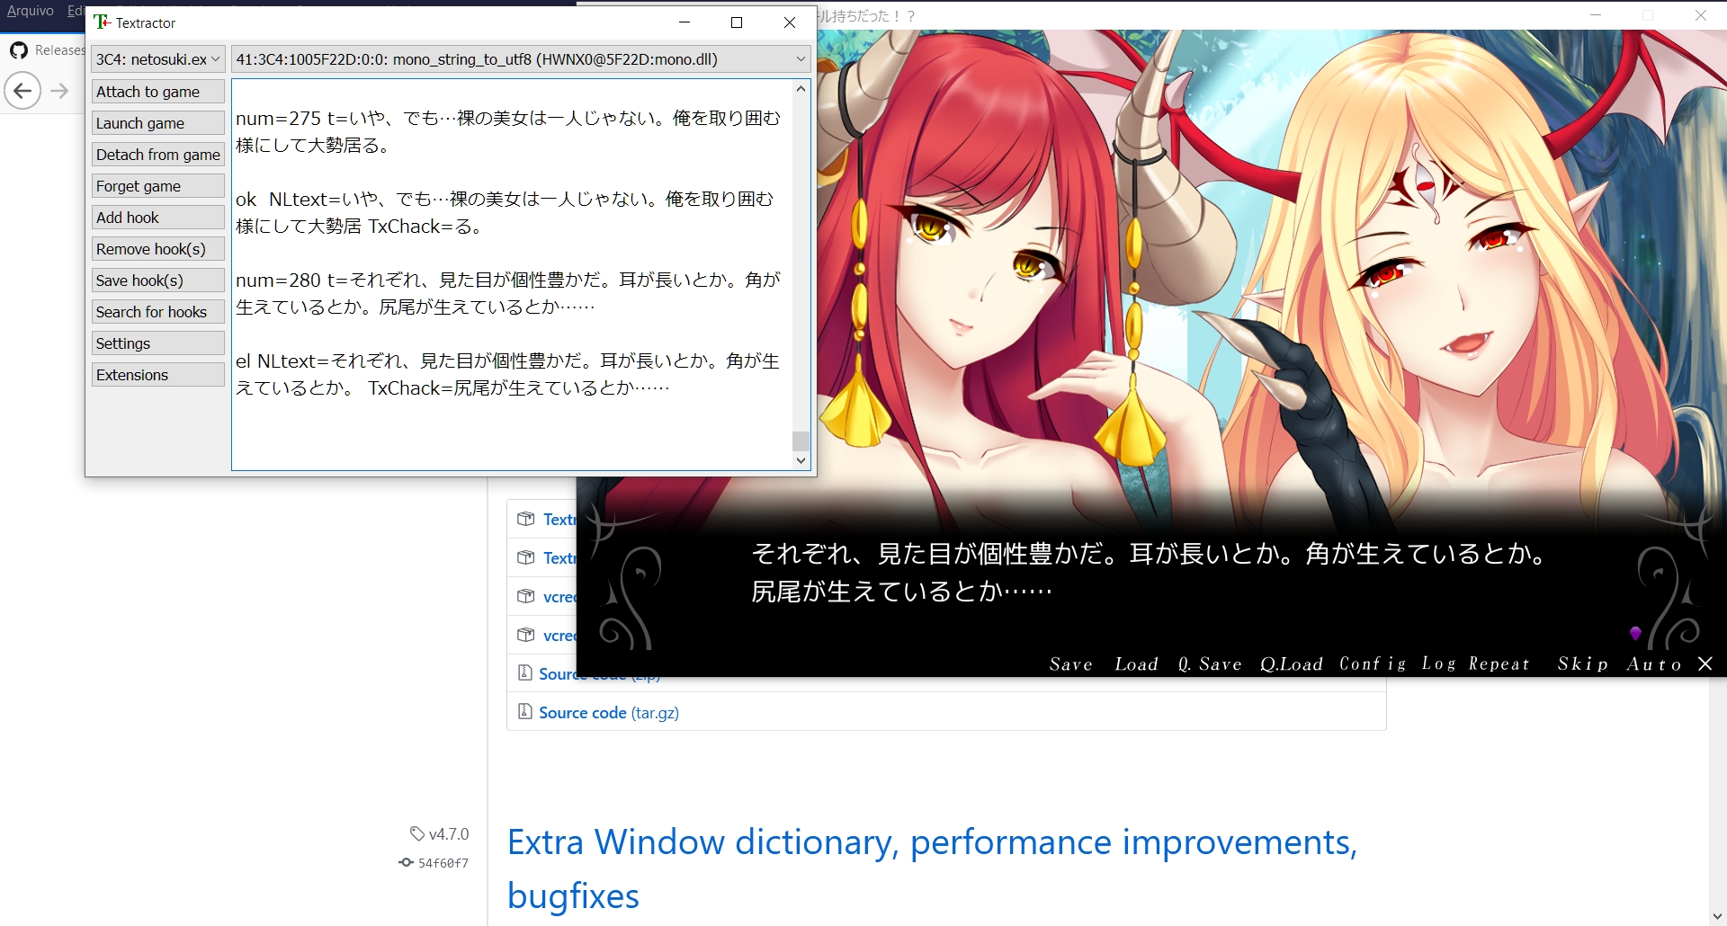Open the hook dropdown showing mono_string_to_utf8

pyautogui.click(x=519, y=58)
